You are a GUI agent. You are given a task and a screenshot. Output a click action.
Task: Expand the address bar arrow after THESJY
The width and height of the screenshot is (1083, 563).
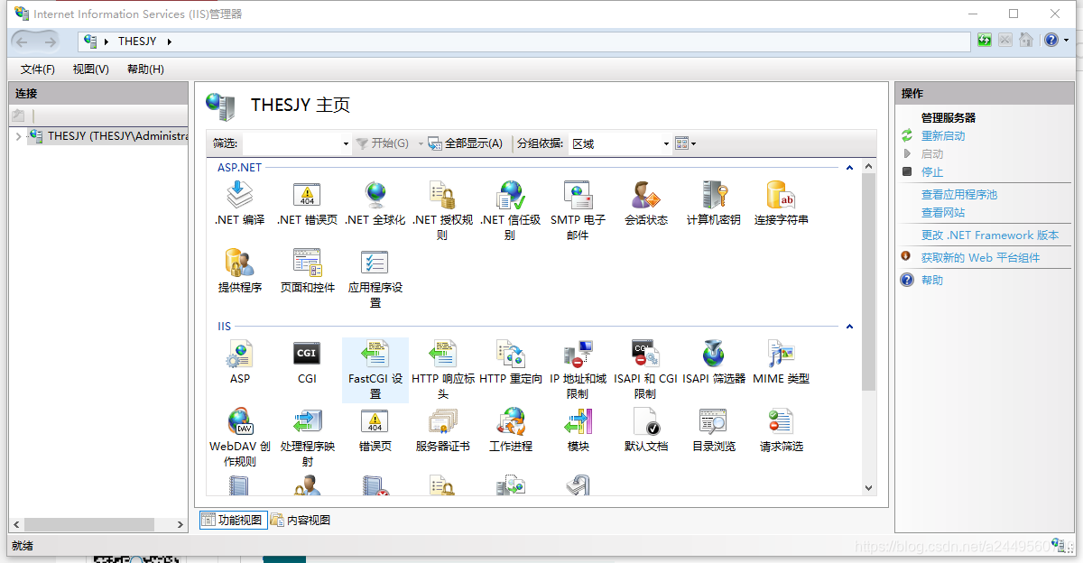point(169,42)
